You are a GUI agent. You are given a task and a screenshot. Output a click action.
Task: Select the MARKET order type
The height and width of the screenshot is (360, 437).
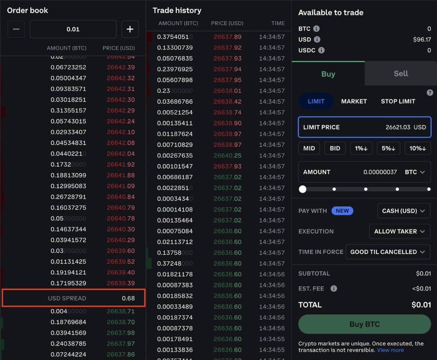pos(354,102)
